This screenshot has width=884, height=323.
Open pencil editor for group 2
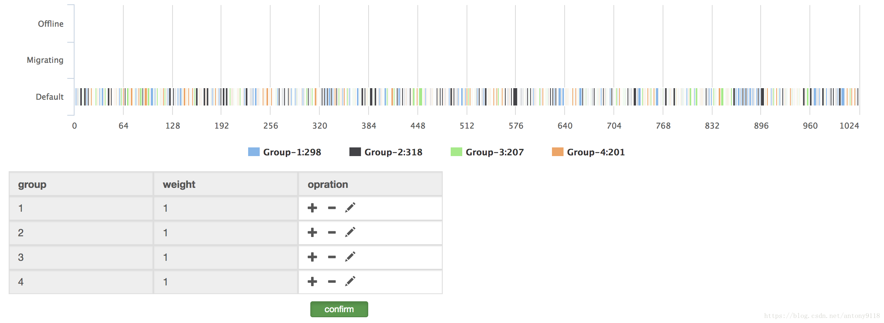(350, 232)
